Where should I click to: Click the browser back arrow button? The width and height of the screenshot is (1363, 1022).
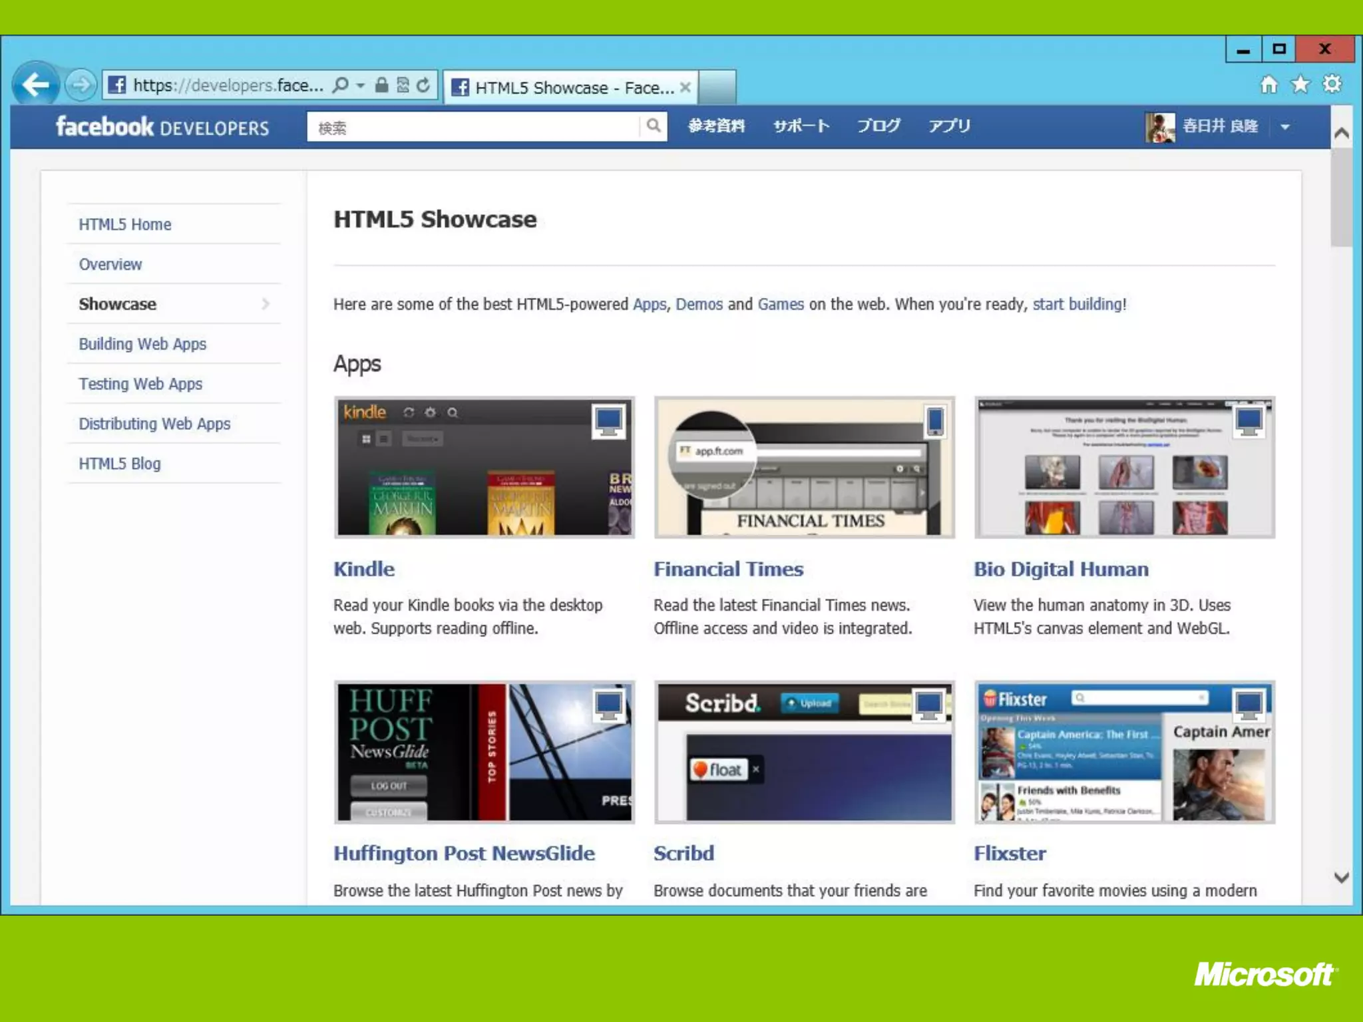[x=35, y=85]
